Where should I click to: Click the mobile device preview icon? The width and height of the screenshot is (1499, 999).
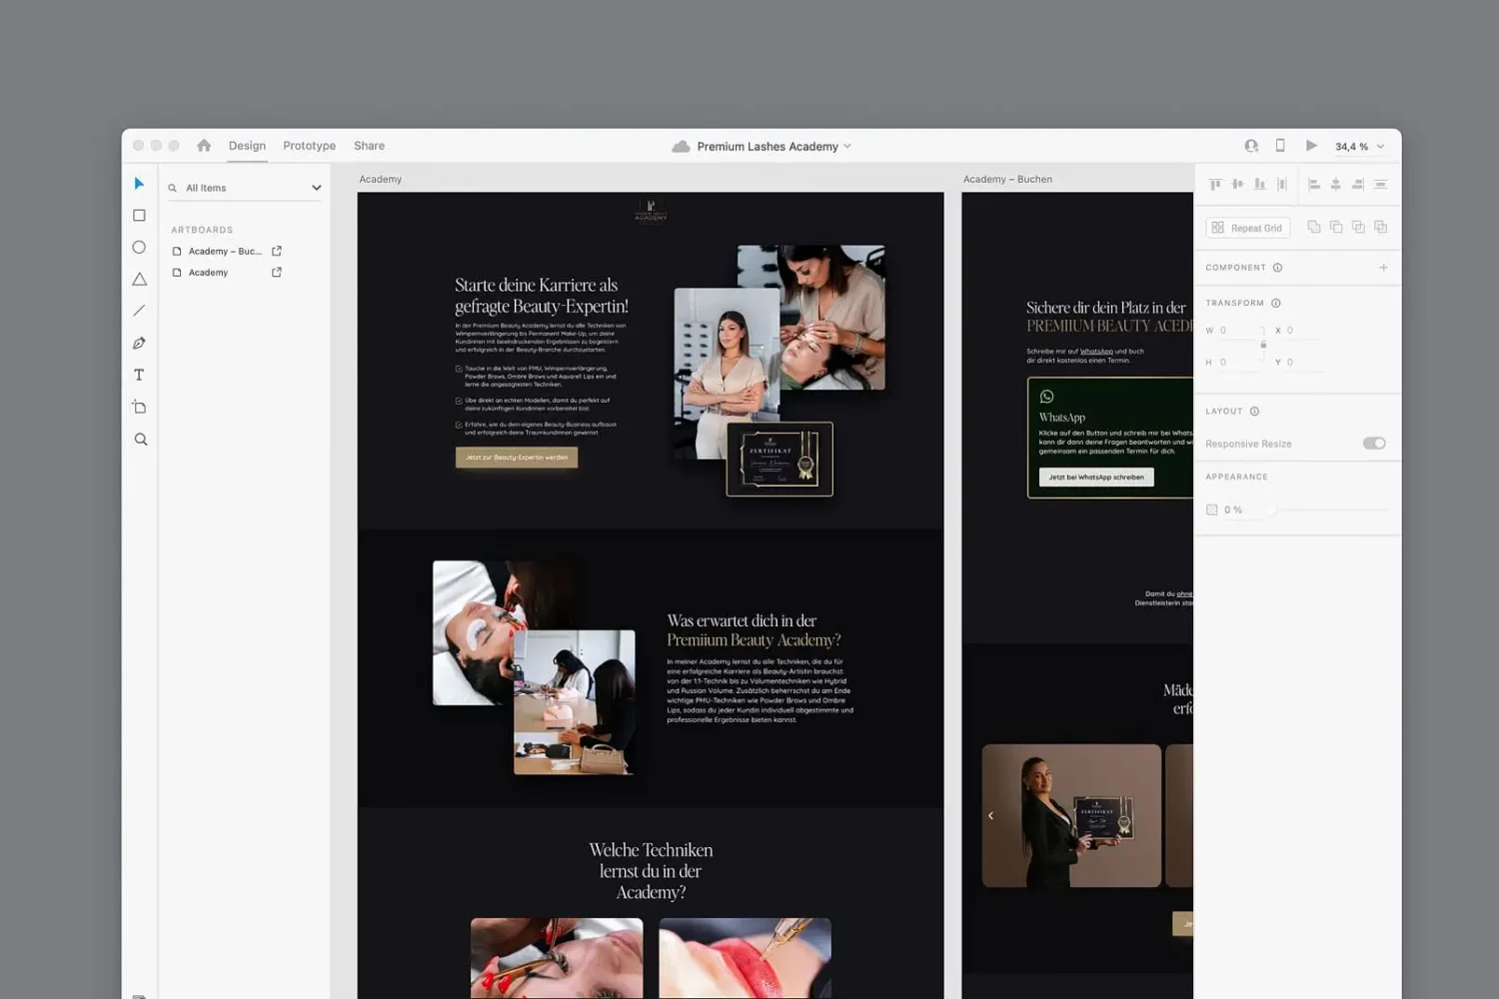click(1280, 145)
